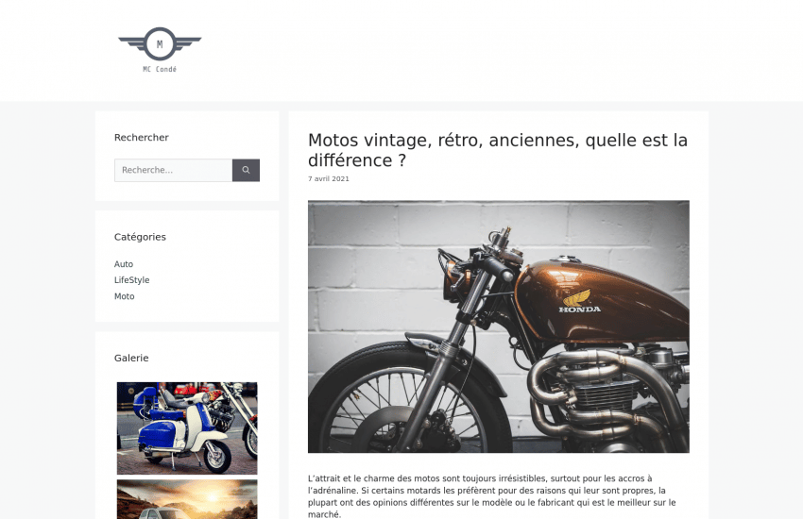Click the article title about vintage motos
803x519 pixels.
pyautogui.click(x=497, y=150)
